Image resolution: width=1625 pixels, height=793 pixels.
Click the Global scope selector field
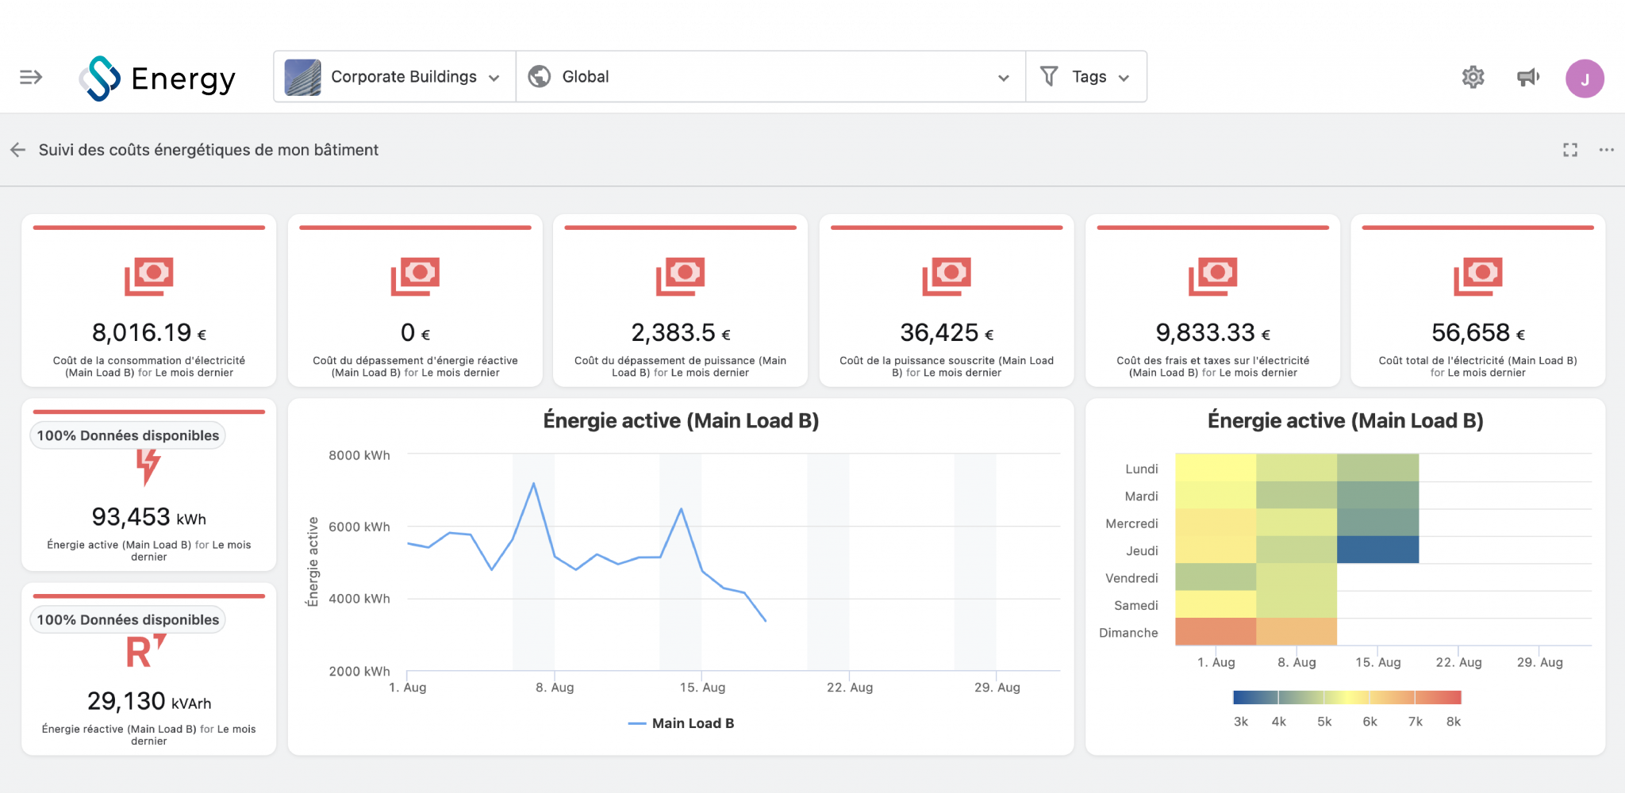click(x=770, y=77)
